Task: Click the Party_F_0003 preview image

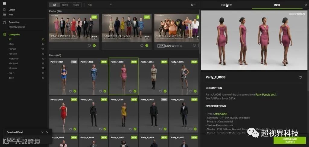Action: point(254,40)
